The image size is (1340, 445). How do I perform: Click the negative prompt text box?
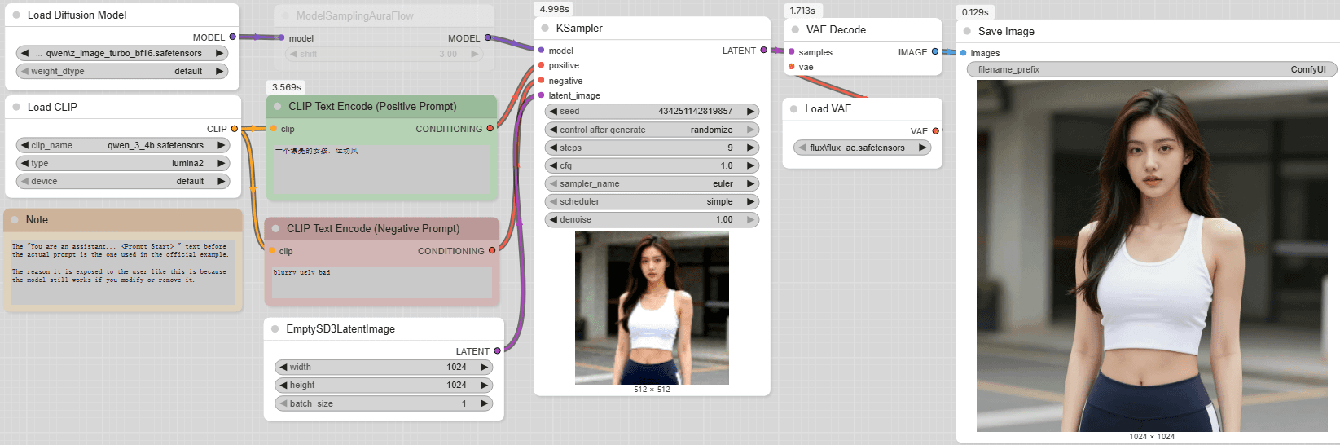[x=381, y=282]
